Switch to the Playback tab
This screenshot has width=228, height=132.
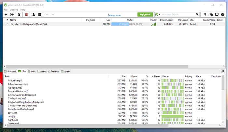pyautogui.click(x=10, y=71)
